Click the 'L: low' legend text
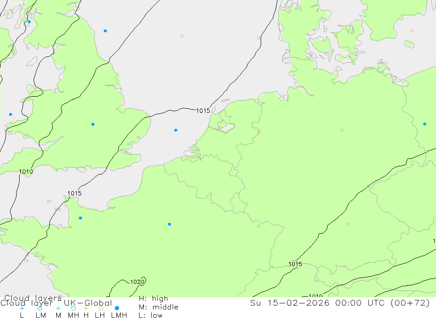The image size is (436, 319). pyautogui.click(x=150, y=316)
